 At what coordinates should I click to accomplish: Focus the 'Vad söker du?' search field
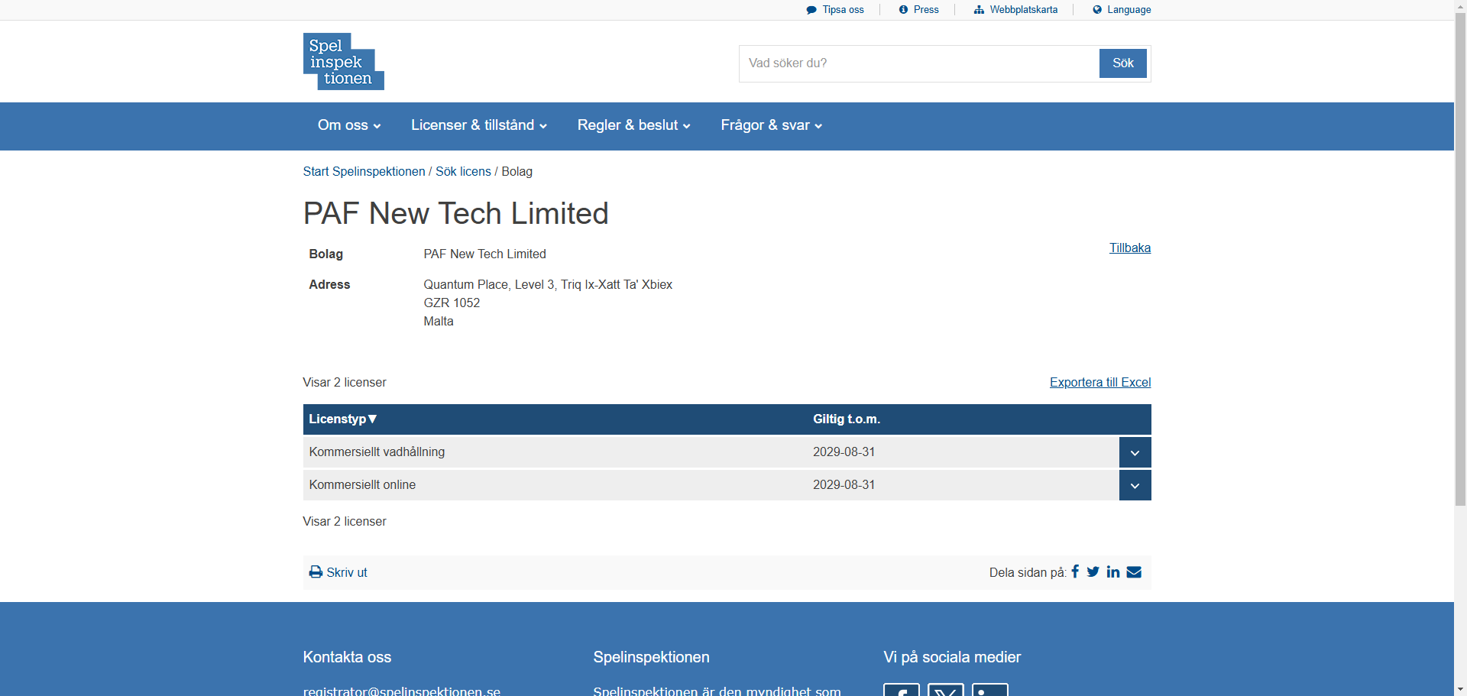pyautogui.click(x=919, y=63)
